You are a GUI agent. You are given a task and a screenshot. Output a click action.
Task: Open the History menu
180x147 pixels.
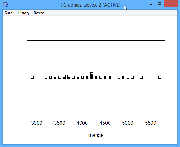(24, 13)
